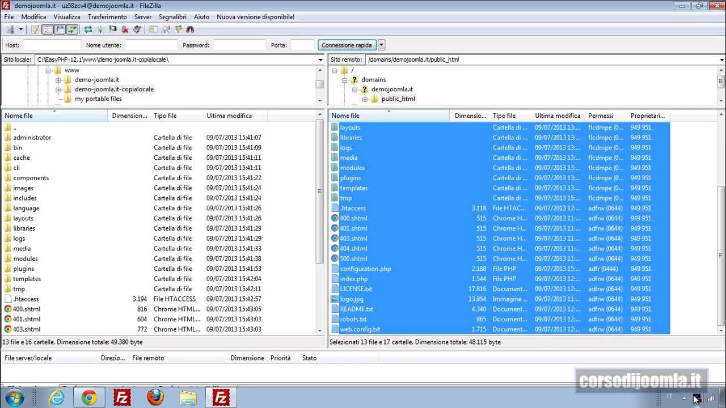Cancel the current operation via toolbar icon
This screenshot has width=726, height=408.
(x=113, y=29)
